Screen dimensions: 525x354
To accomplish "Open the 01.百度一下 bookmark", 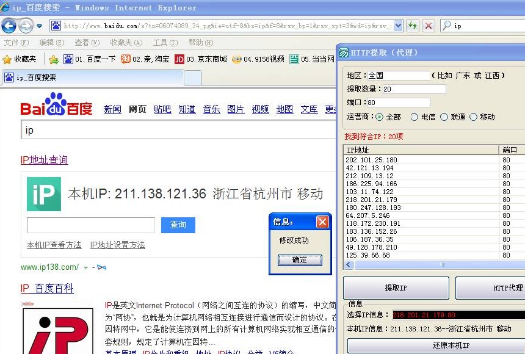I will click(89, 59).
